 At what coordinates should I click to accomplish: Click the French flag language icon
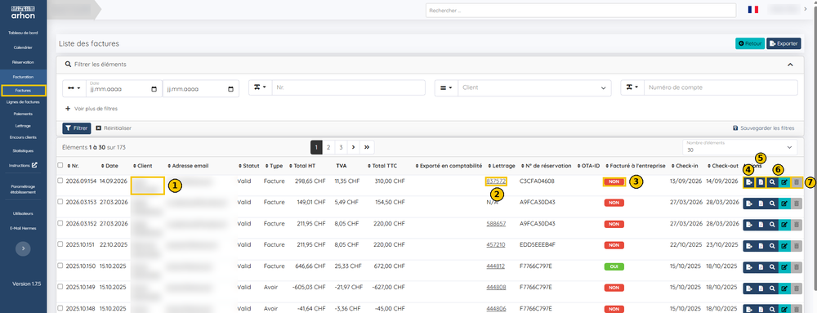pyautogui.click(x=753, y=9)
